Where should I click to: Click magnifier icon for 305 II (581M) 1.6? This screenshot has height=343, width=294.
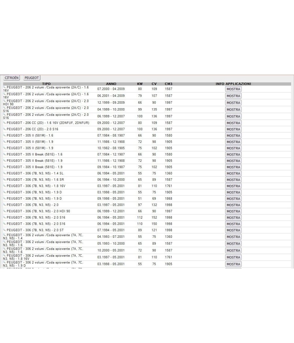pyautogui.click(x=4, y=135)
